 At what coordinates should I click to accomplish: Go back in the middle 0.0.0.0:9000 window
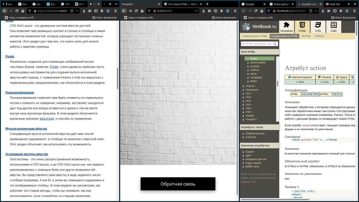point(124,11)
